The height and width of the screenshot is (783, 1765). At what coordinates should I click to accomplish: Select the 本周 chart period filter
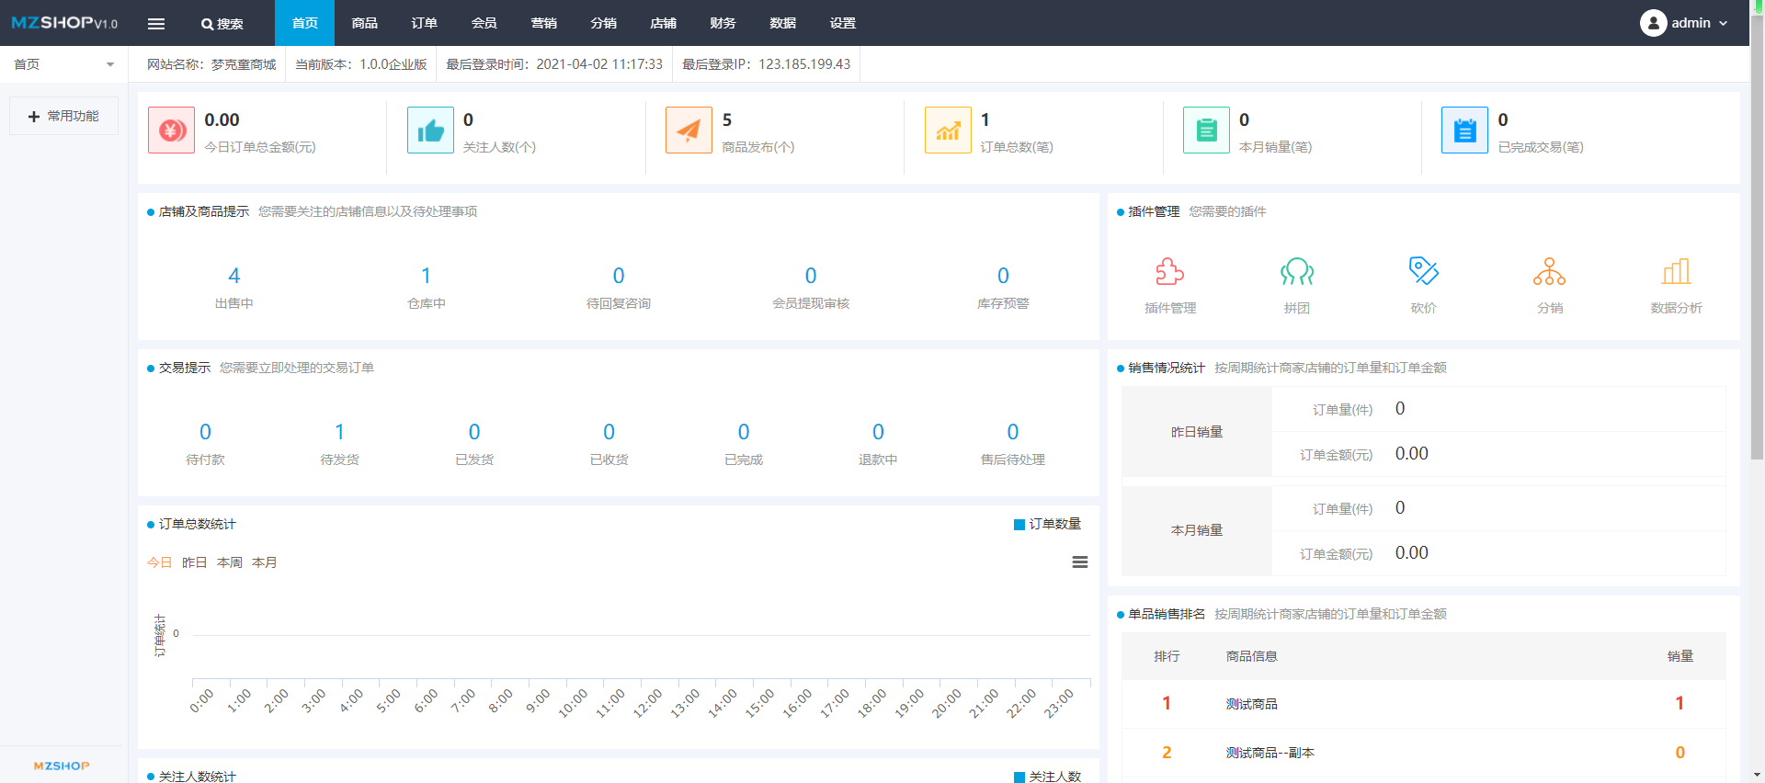[x=230, y=562]
